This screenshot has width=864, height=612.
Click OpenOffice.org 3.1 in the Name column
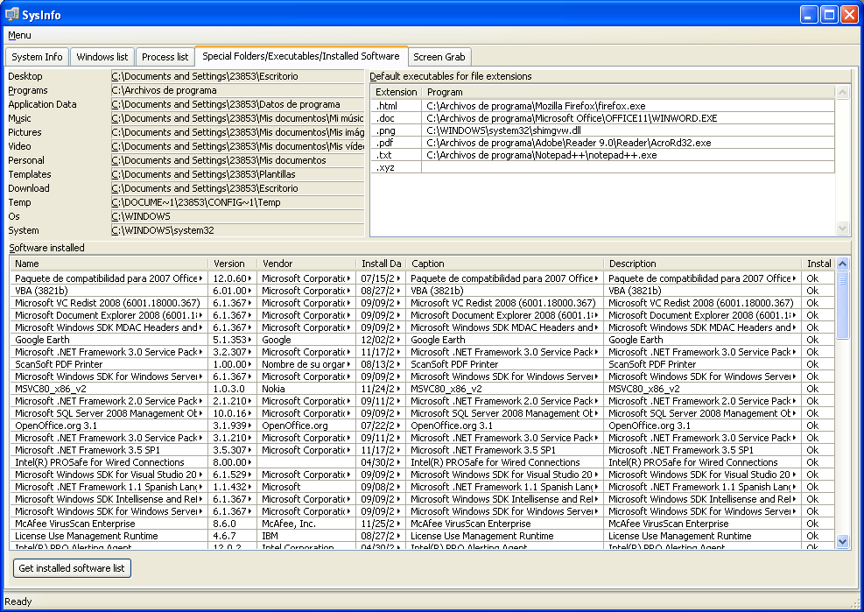click(109, 426)
